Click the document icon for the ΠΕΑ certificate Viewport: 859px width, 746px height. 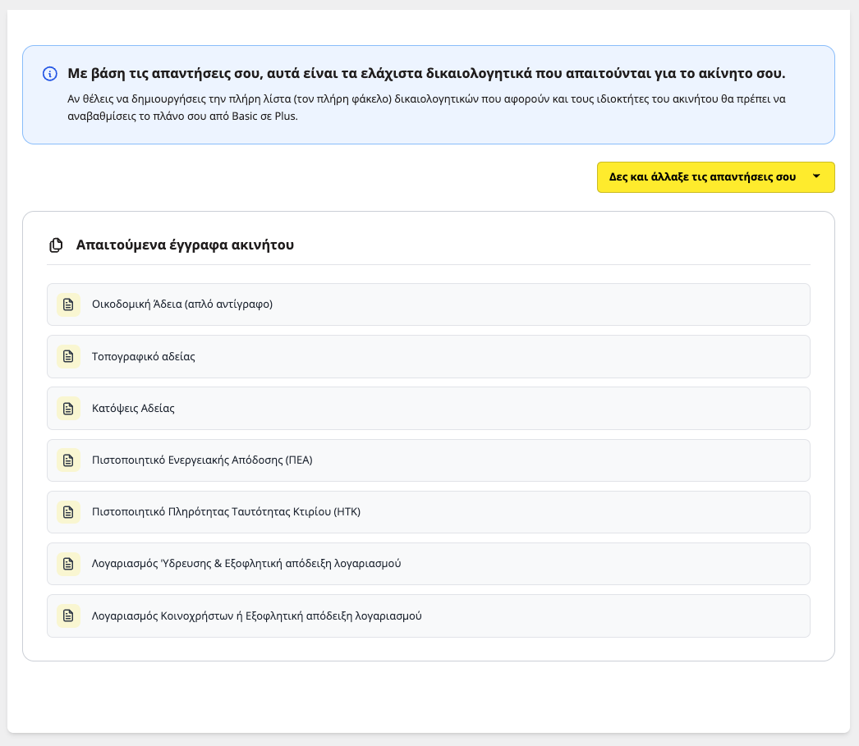tap(68, 460)
